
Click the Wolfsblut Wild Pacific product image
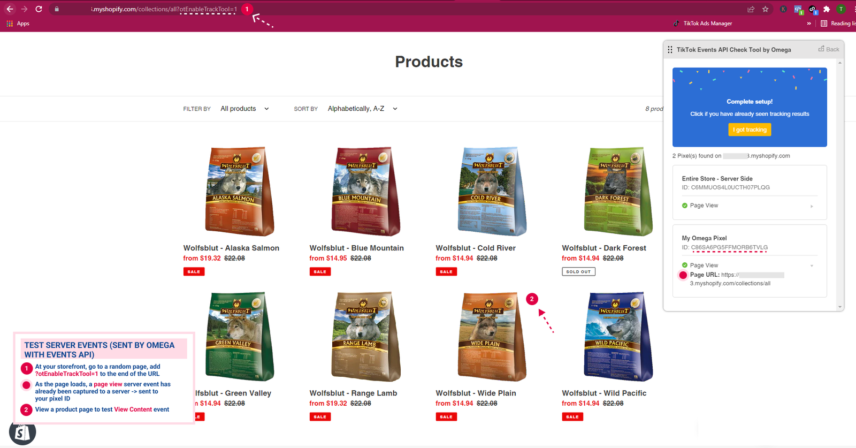pos(618,336)
